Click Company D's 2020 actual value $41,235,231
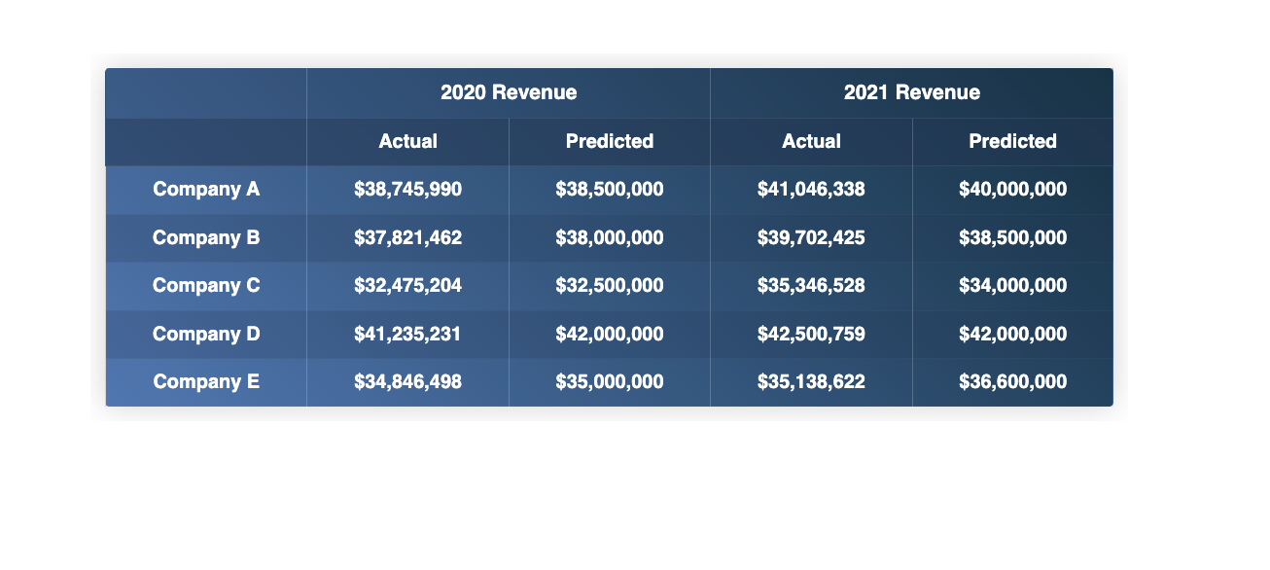This screenshot has height=570, width=1270. pyautogui.click(x=407, y=334)
